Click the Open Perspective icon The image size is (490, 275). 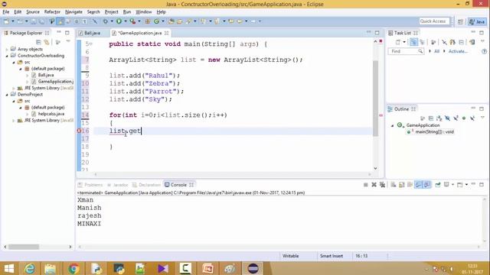point(460,21)
